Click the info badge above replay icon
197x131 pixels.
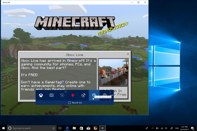tap(66, 92)
